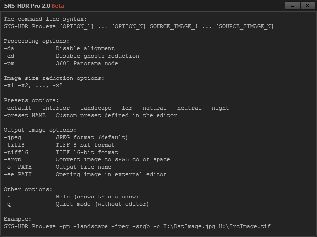Click the '-x8' size option text

pos(57,85)
